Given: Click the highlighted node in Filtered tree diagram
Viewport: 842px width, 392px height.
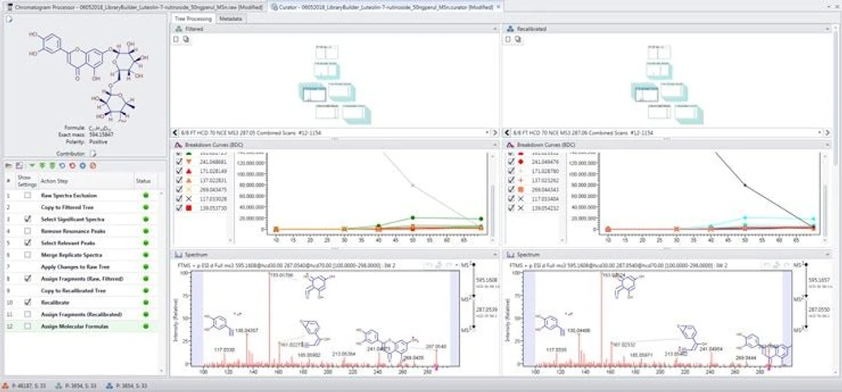Looking at the screenshot, I should coord(314,95).
